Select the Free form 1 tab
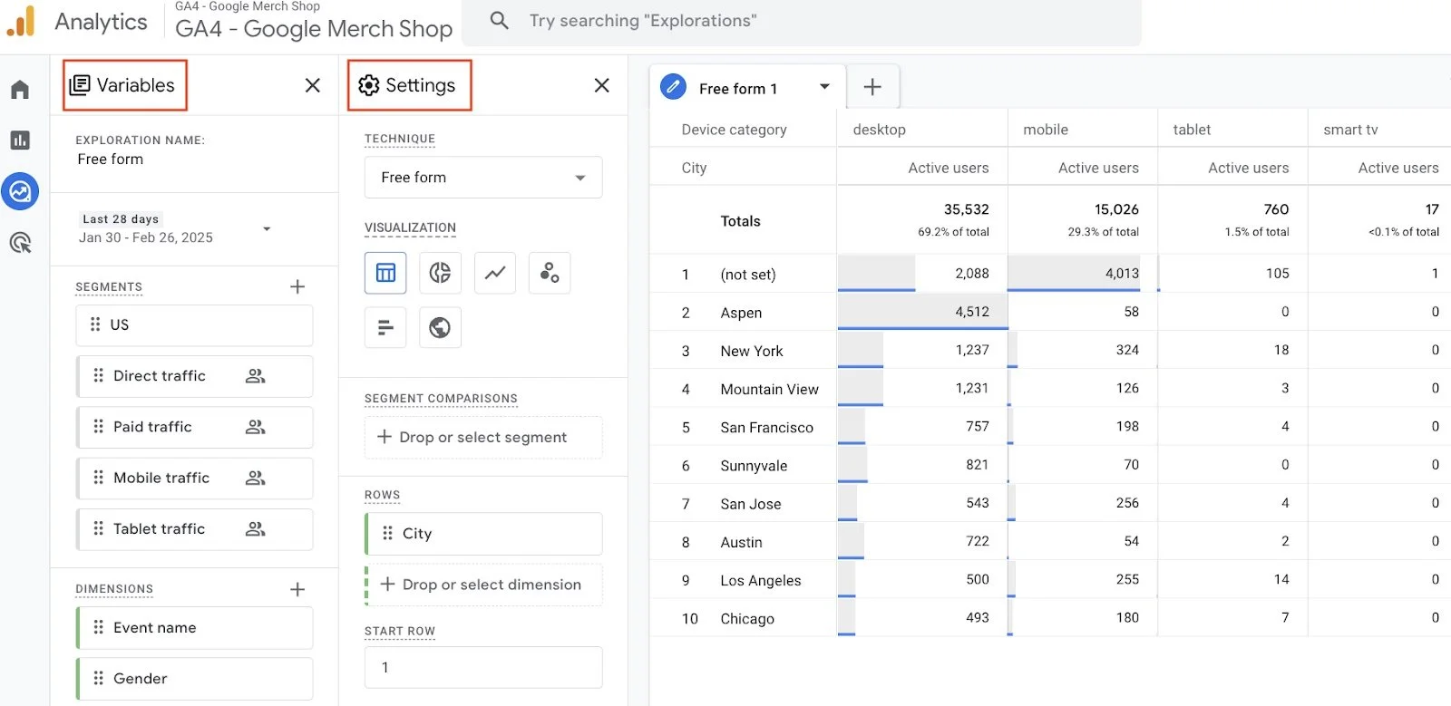 (748, 87)
